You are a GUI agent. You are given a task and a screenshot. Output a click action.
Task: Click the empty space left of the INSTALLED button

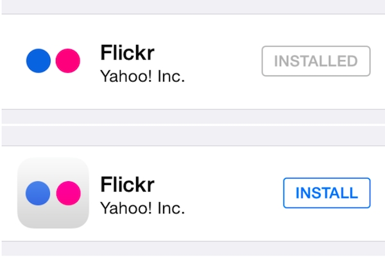225,61
